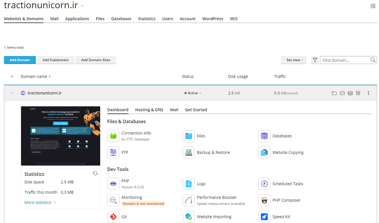This screenshot has height=223, width=379.
Task: Open the Account top tab
Action: 188,19
